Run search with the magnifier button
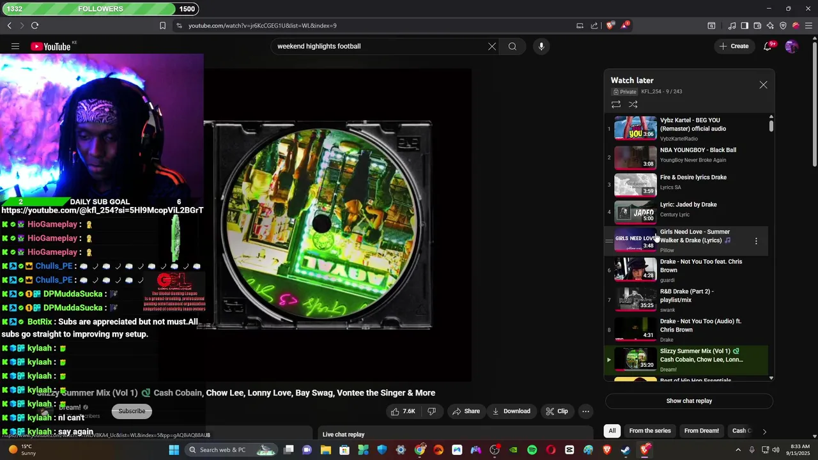The image size is (818, 460). (x=513, y=46)
